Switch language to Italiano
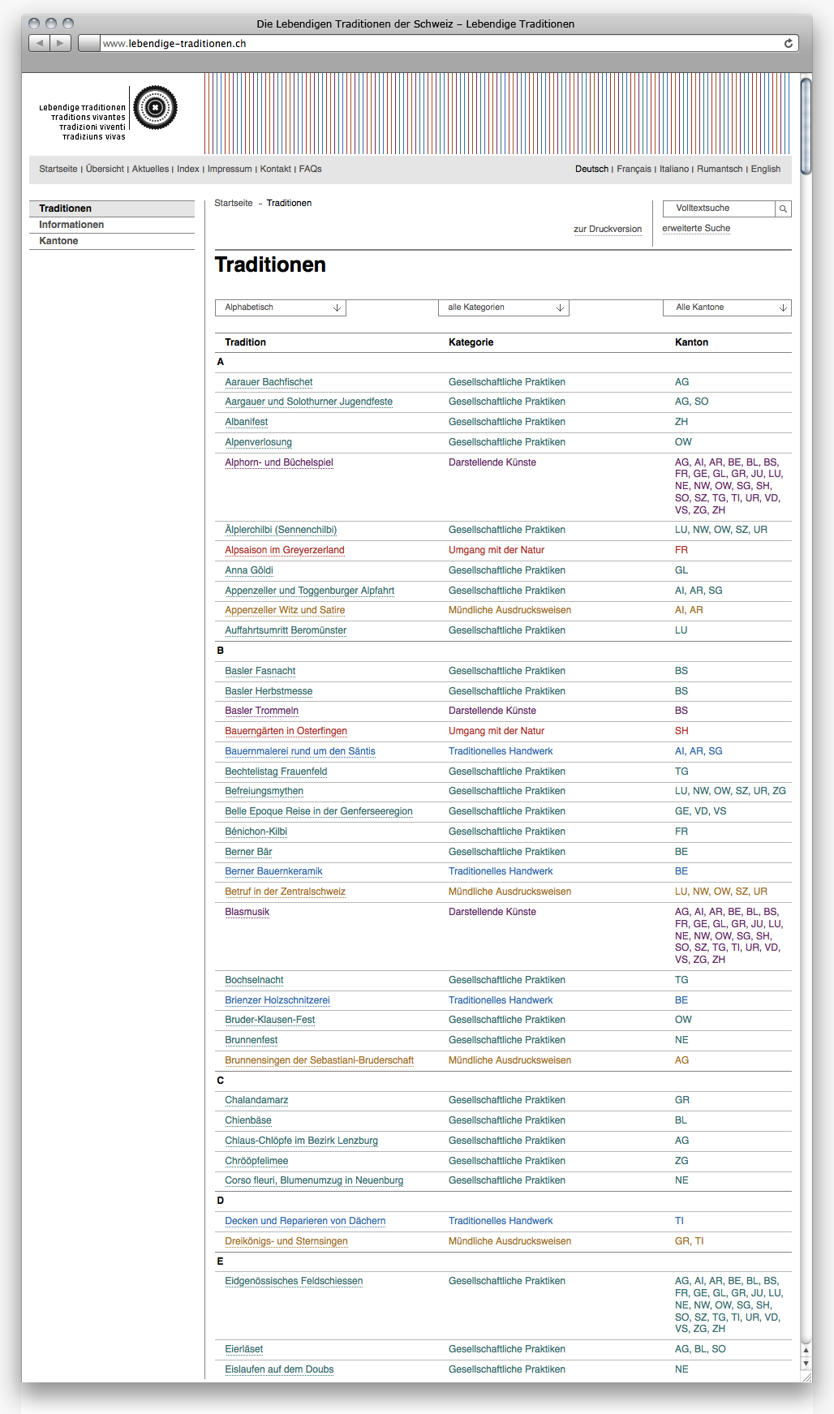This screenshot has width=834, height=1414. click(x=674, y=169)
